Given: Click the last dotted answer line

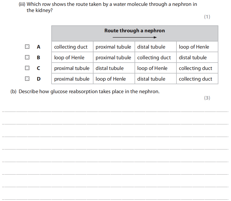Looking at the screenshot, I should (115, 199).
